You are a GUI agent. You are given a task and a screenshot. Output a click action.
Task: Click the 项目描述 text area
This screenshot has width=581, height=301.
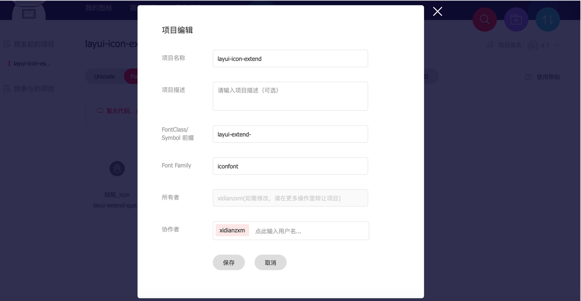[290, 96]
